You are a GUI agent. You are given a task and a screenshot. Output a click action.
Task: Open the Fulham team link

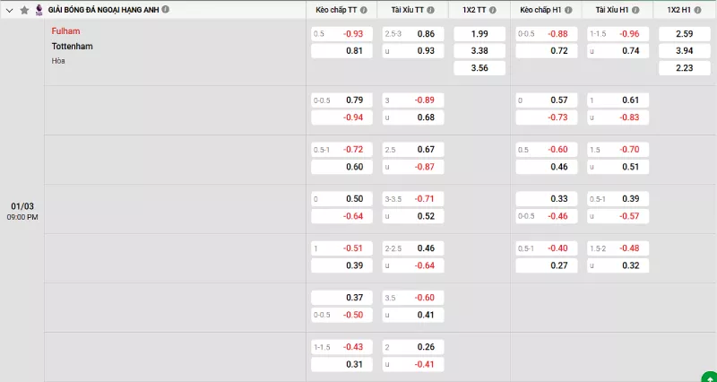click(x=65, y=30)
